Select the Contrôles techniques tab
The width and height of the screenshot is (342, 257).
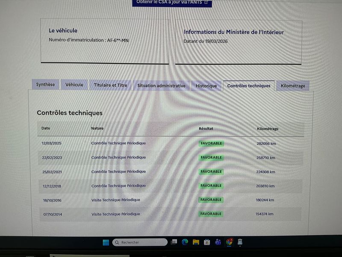coord(249,86)
